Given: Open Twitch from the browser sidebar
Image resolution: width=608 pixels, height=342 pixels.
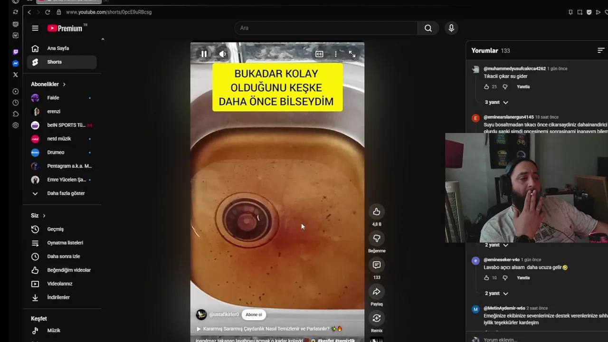Looking at the screenshot, I should point(15,52).
